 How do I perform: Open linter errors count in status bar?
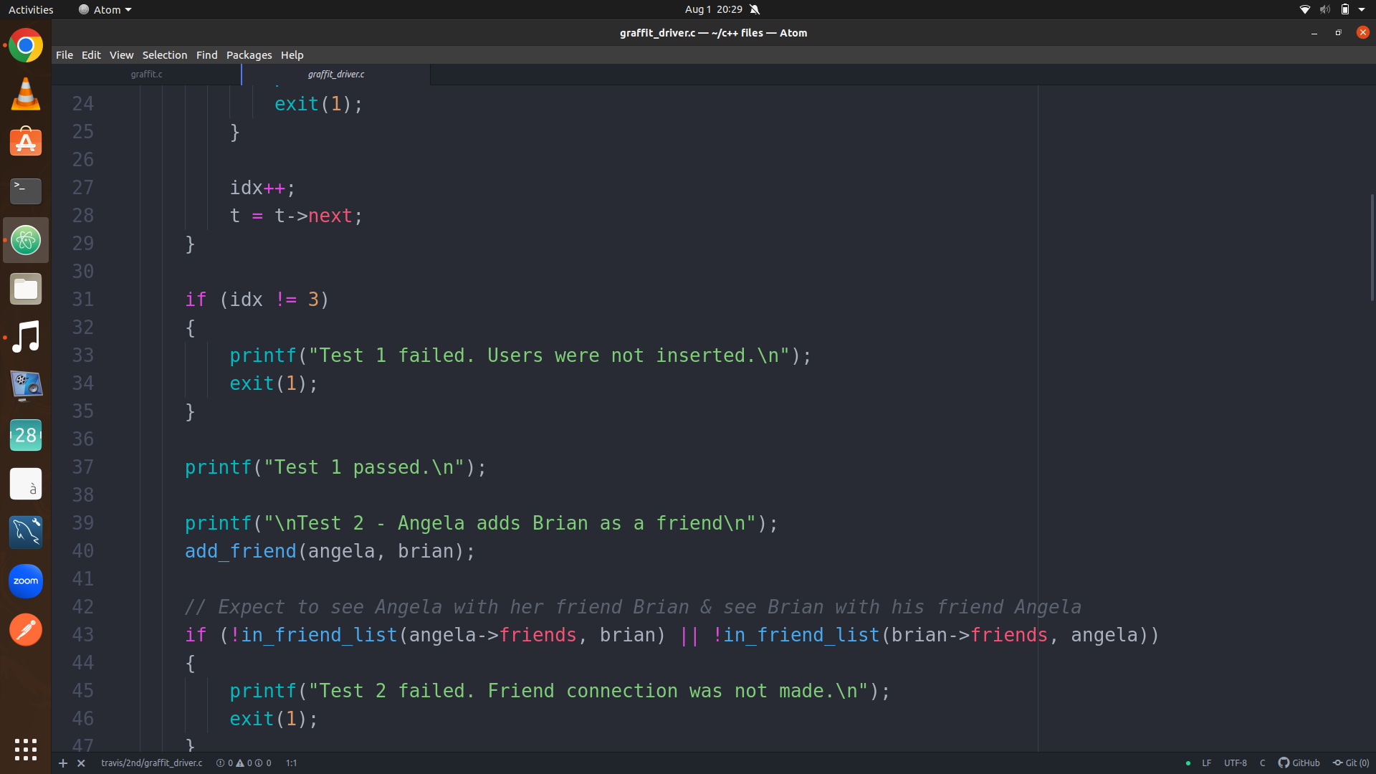click(224, 763)
